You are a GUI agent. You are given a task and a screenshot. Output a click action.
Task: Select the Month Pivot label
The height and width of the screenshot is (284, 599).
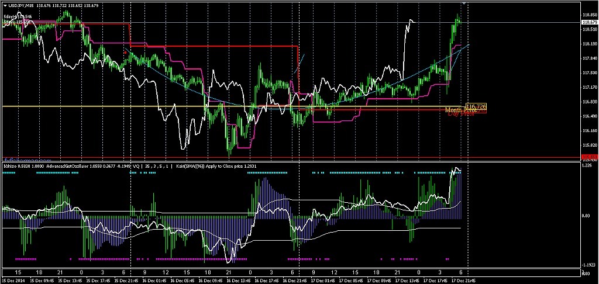(460, 110)
